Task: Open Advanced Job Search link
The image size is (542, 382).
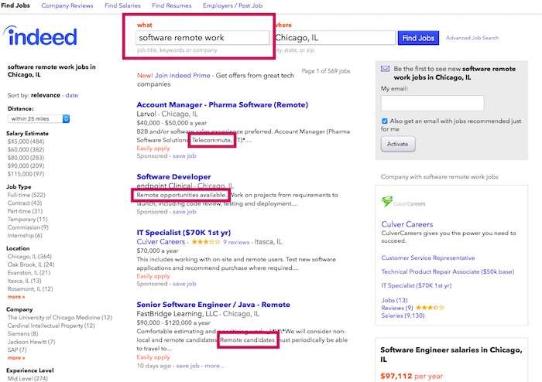Action: [472, 38]
